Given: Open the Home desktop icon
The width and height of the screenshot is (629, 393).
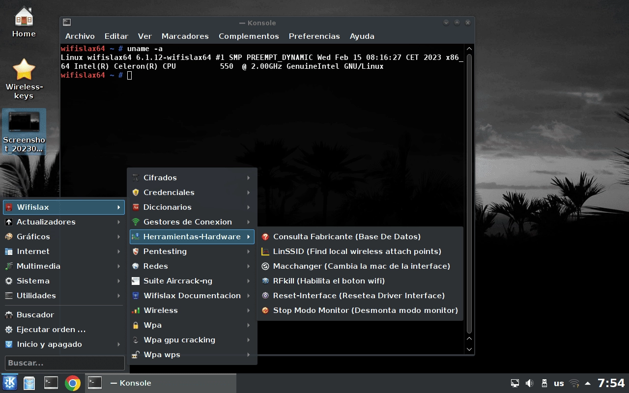Looking at the screenshot, I should tap(24, 22).
